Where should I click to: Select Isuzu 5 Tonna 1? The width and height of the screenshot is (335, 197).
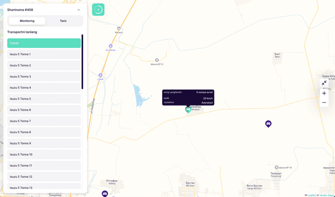click(44, 54)
